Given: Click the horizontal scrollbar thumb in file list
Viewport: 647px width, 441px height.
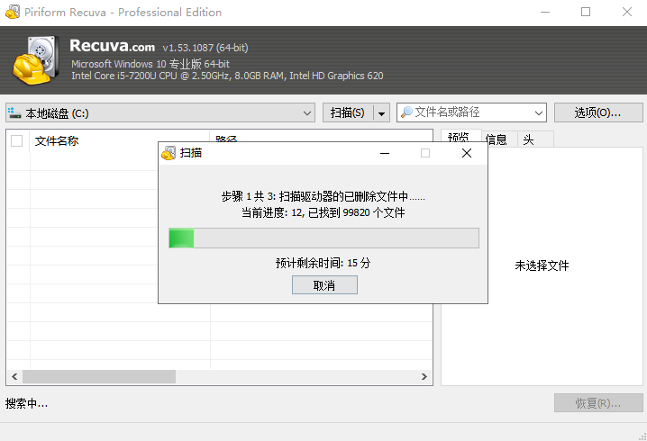Looking at the screenshot, I should (99, 377).
